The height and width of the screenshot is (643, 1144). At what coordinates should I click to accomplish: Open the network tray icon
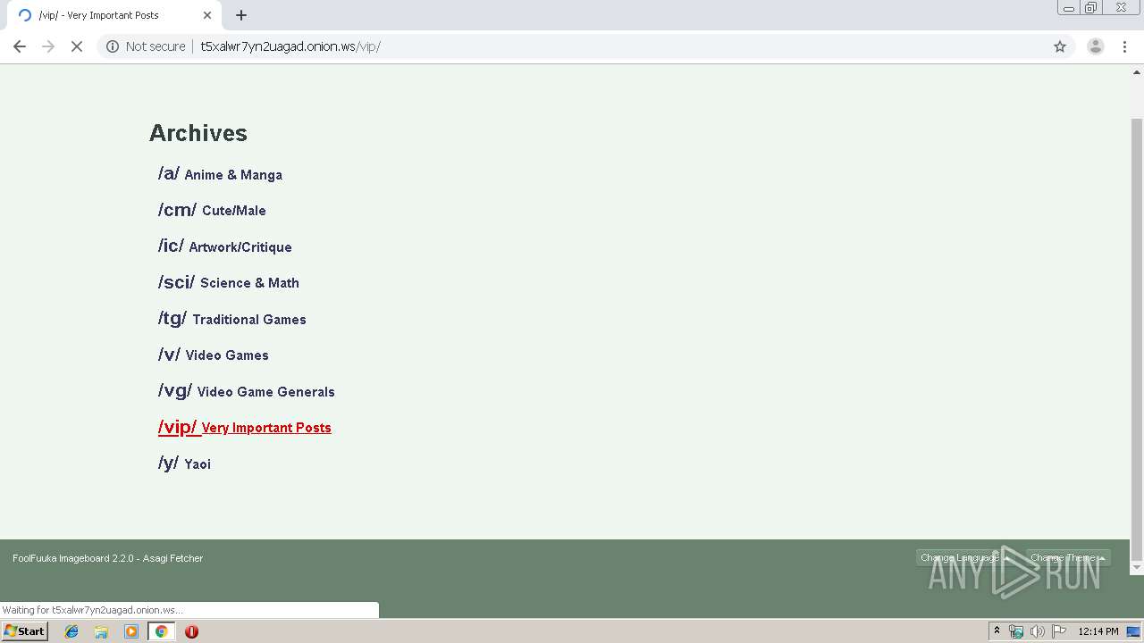1016,631
